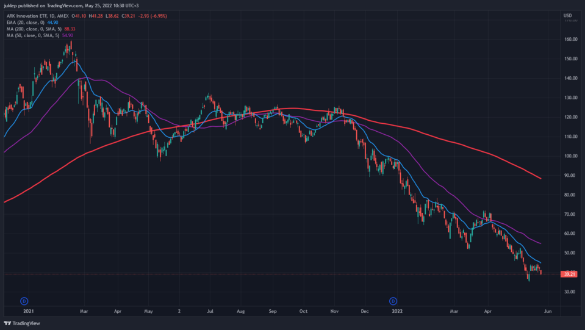Screen dimensions: 585x330
Task: Click the MA 50 value 54.90 in legend
Action: pos(68,35)
